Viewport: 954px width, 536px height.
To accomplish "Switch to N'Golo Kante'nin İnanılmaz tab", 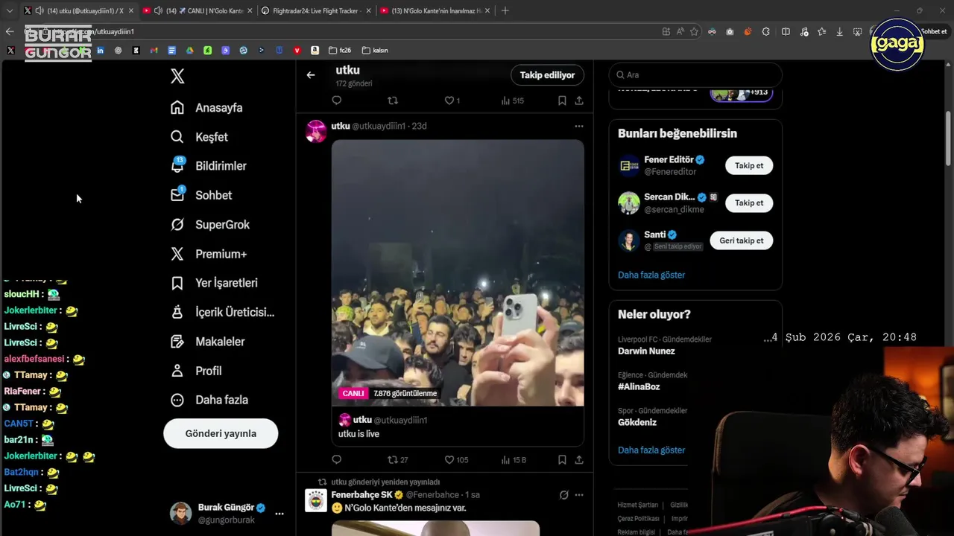I will [x=435, y=10].
